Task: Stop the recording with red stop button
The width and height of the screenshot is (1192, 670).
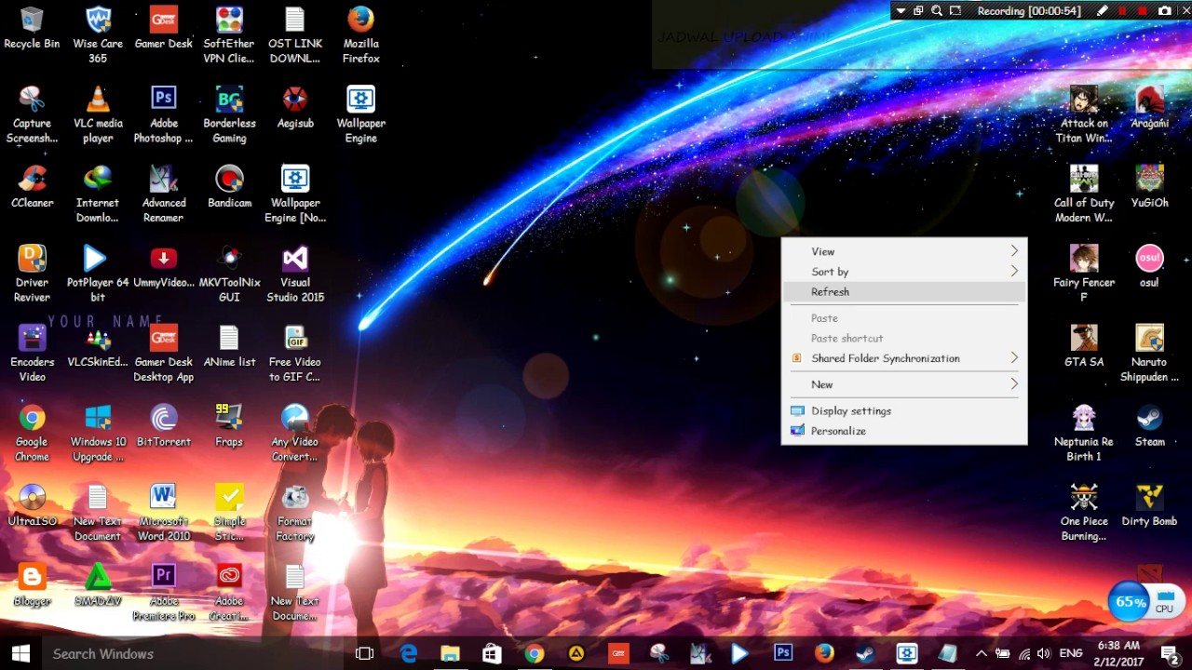Action: point(1143,11)
